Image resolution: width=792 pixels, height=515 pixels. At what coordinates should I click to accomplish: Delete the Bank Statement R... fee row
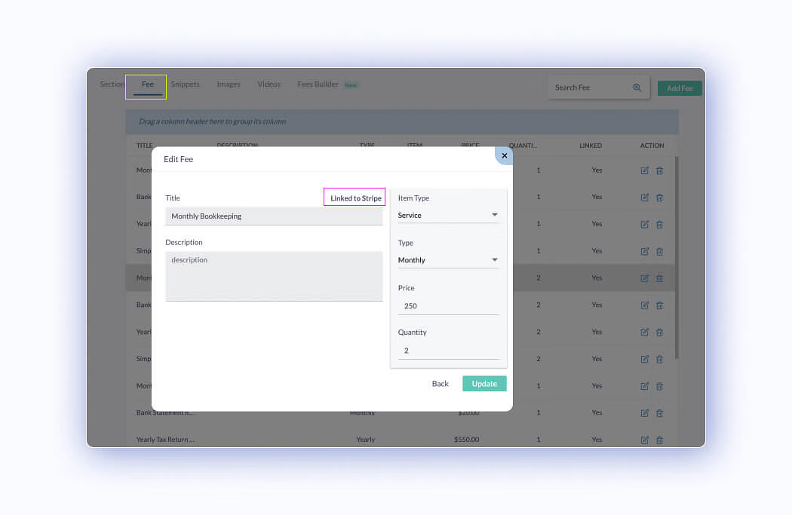pyautogui.click(x=660, y=413)
